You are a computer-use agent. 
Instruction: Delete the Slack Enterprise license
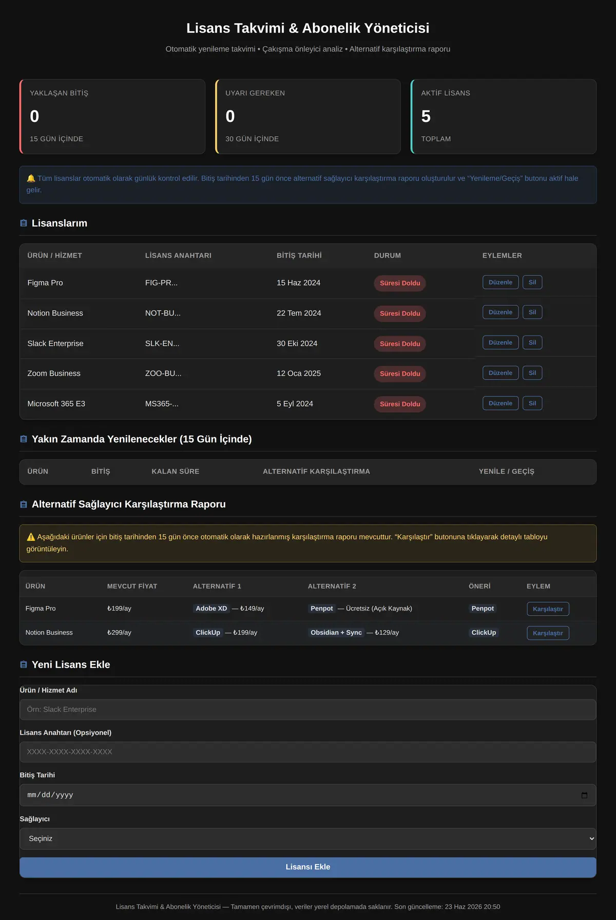pos(532,342)
